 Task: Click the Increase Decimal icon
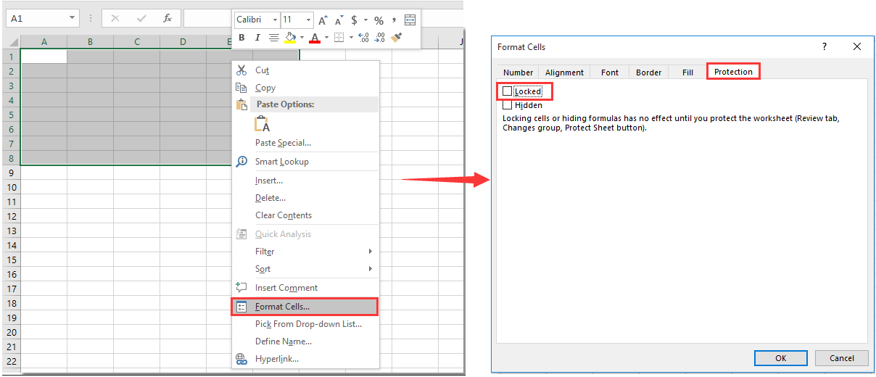(363, 38)
